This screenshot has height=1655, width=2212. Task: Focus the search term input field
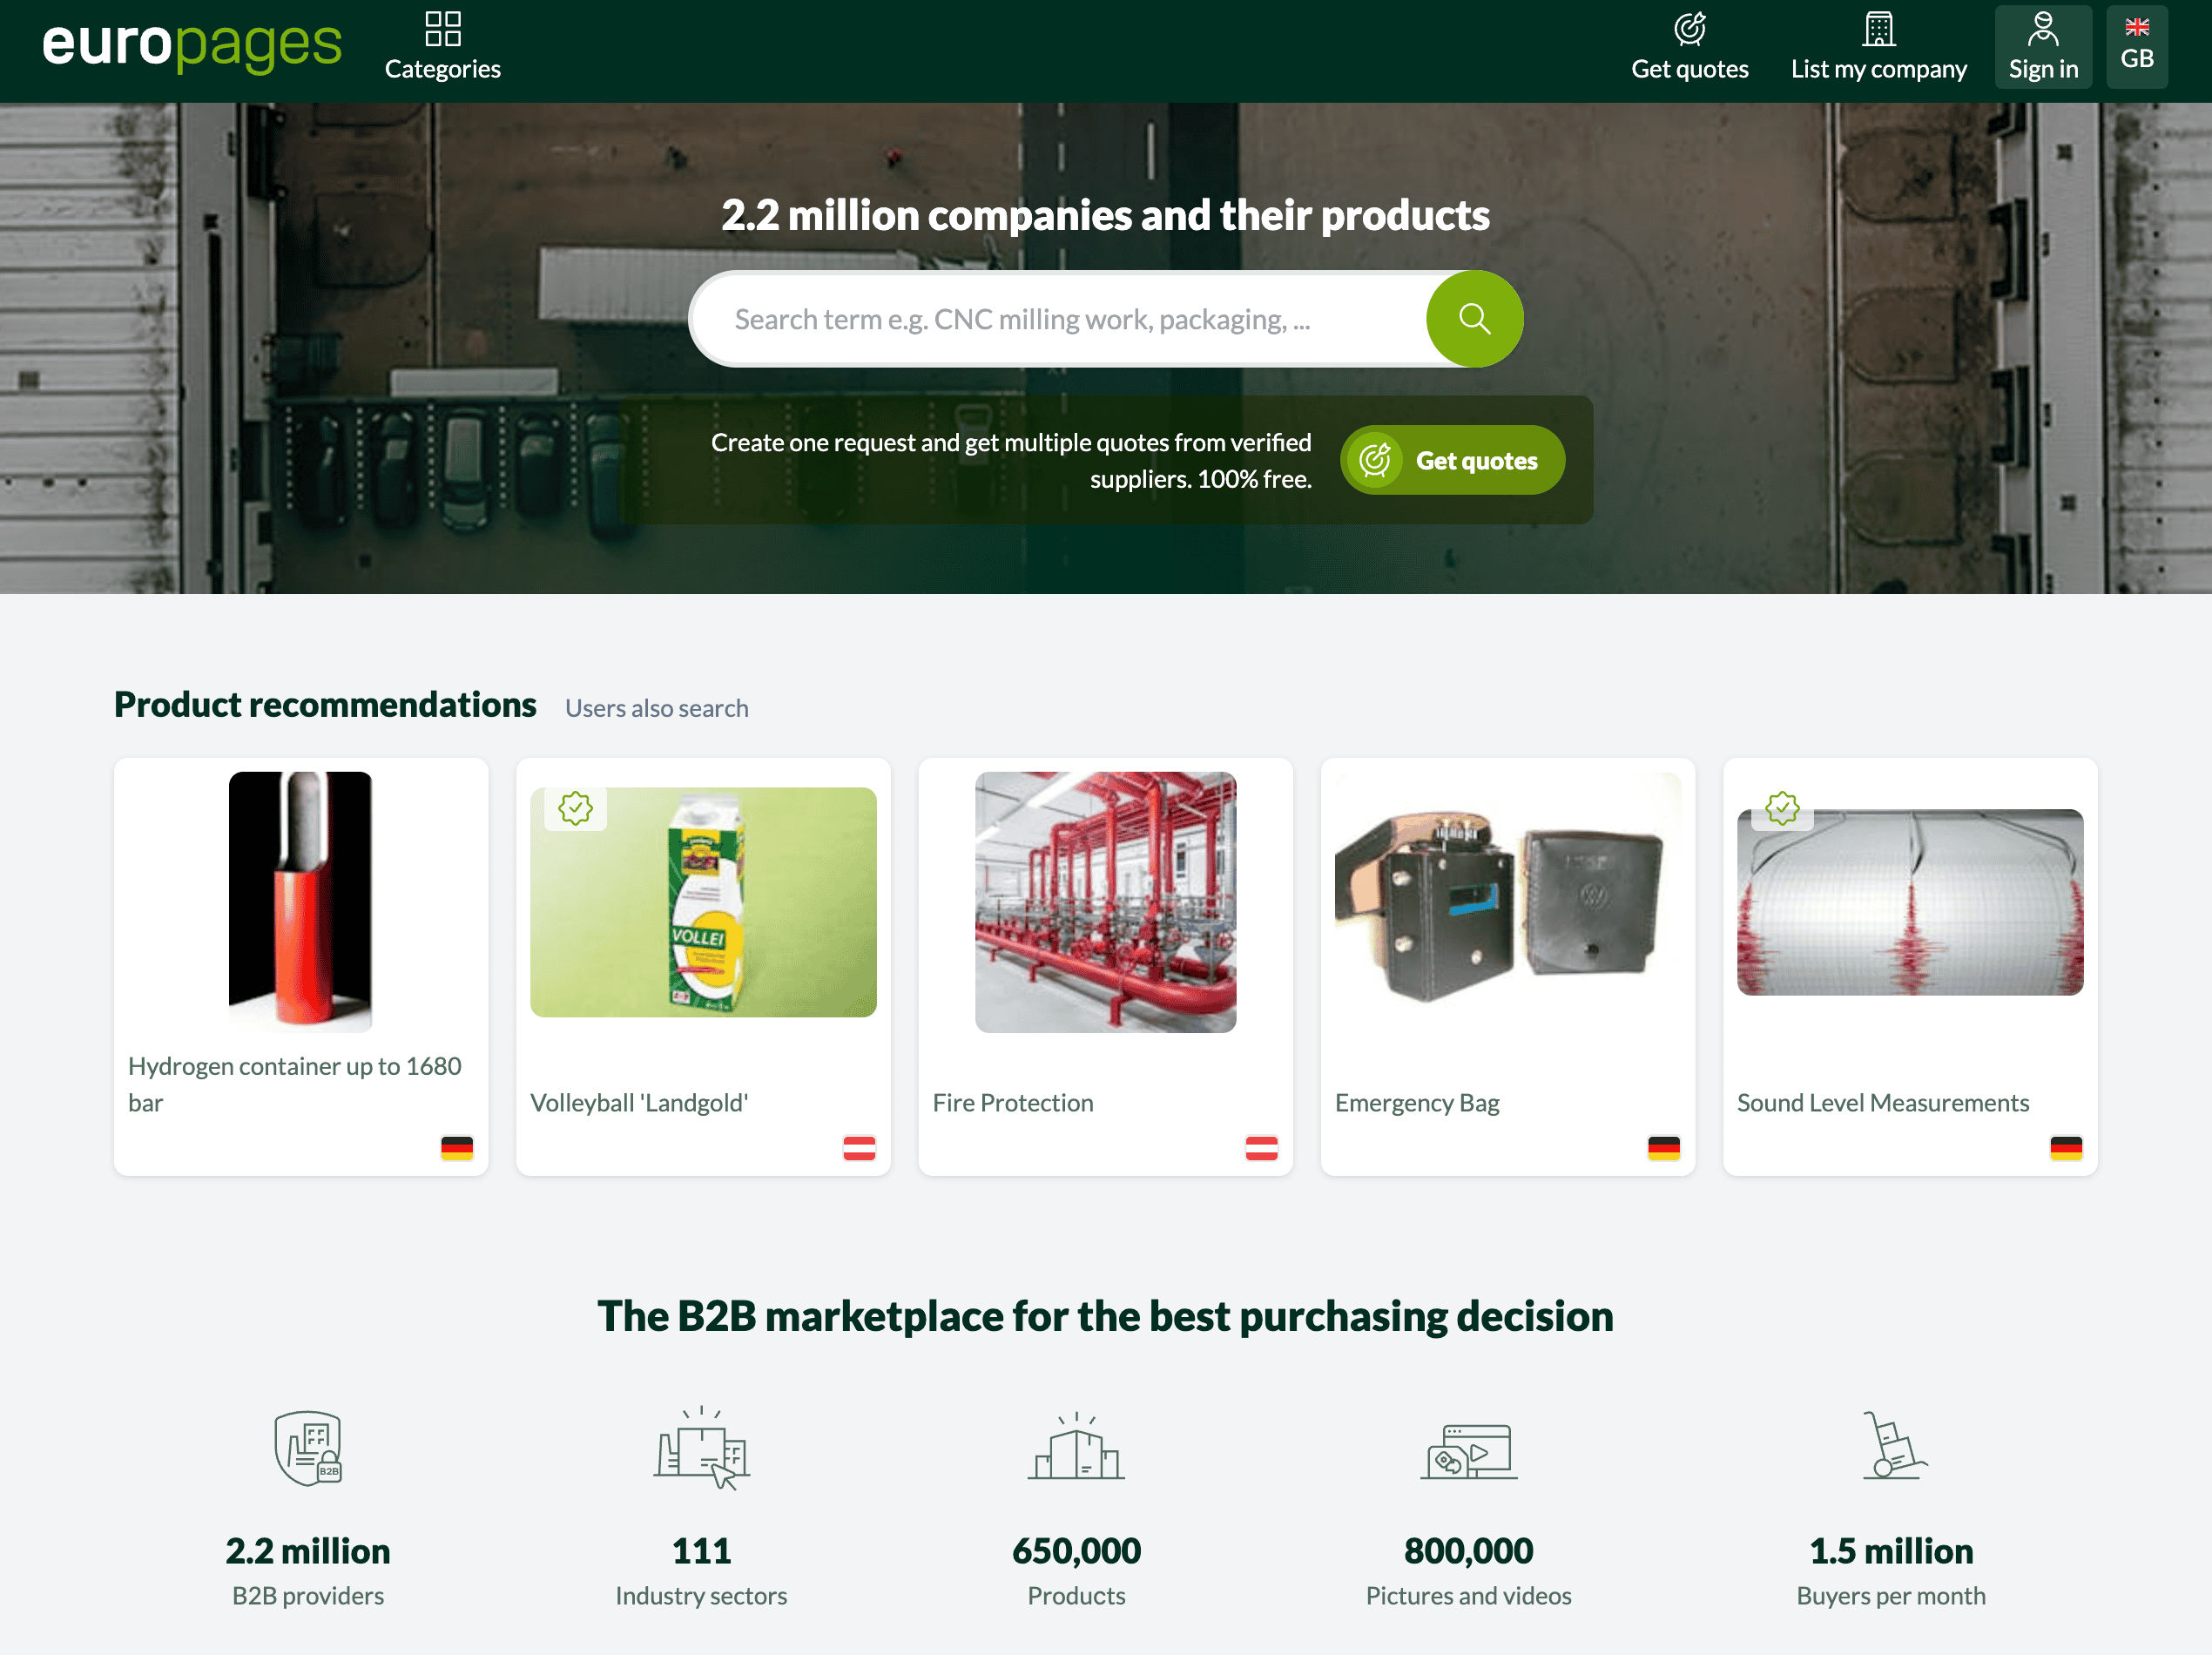pos(1060,319)
